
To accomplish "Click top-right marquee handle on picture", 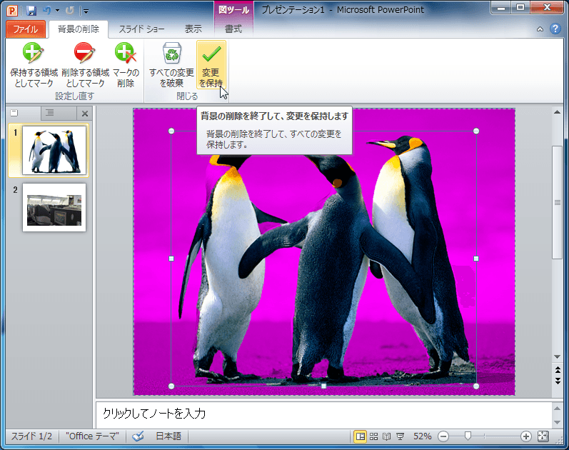I will point(476,131).
